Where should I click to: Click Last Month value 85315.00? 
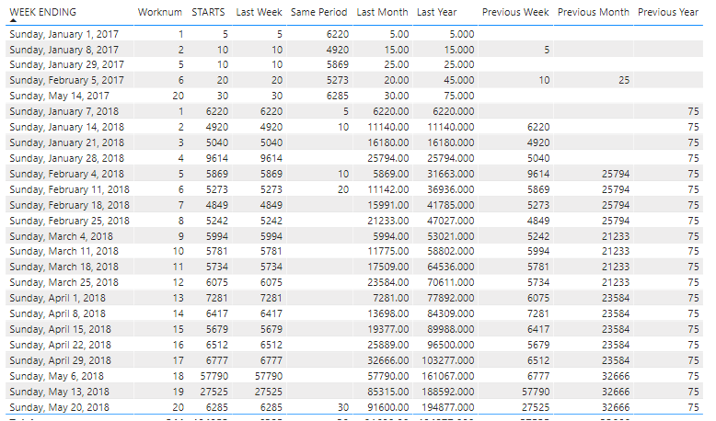pyautogui.click(x=388, y=392)
